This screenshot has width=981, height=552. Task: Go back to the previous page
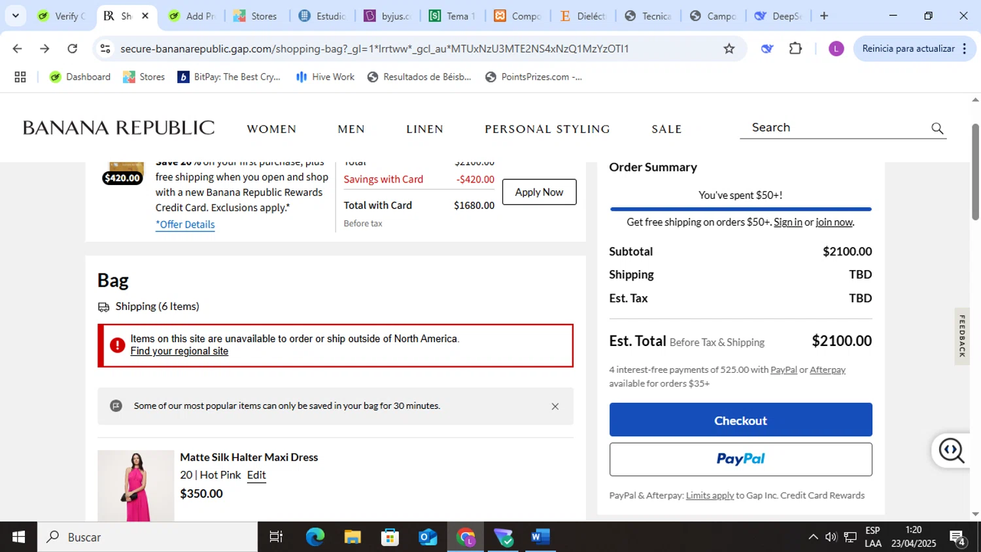pos(18,48)
